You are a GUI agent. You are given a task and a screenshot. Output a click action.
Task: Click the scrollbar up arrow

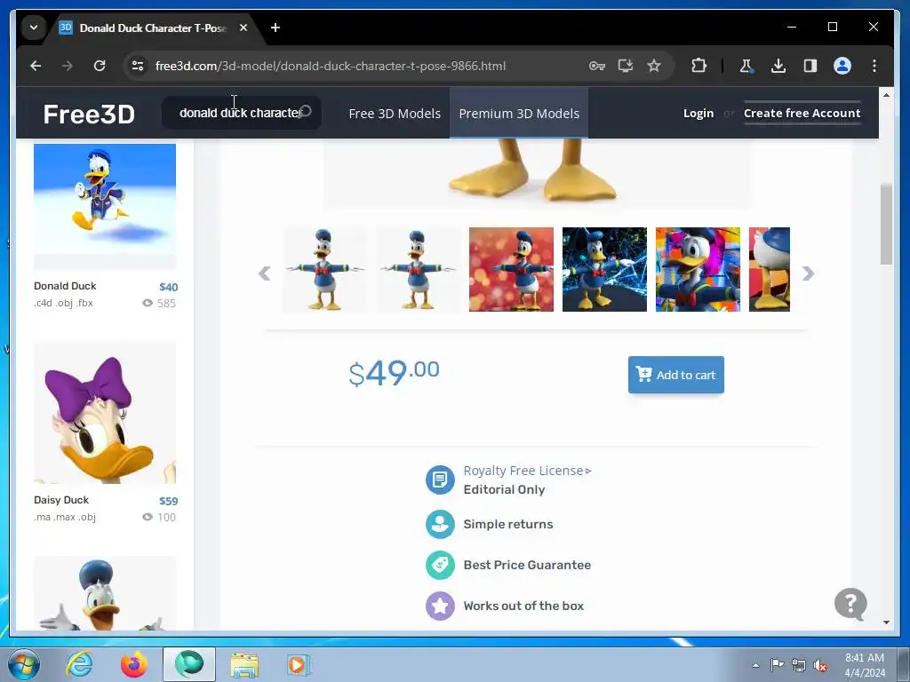click(886, 94)
